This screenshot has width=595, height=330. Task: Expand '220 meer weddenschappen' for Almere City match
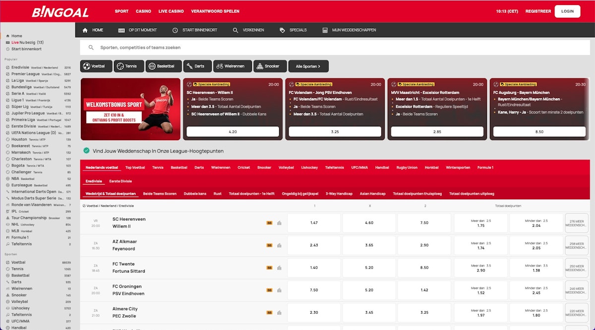577,313
